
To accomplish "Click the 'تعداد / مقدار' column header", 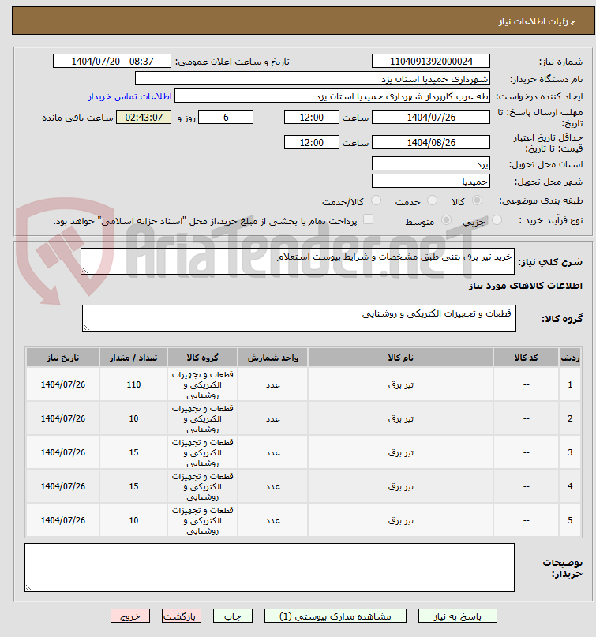I will [x=133, y=358].
